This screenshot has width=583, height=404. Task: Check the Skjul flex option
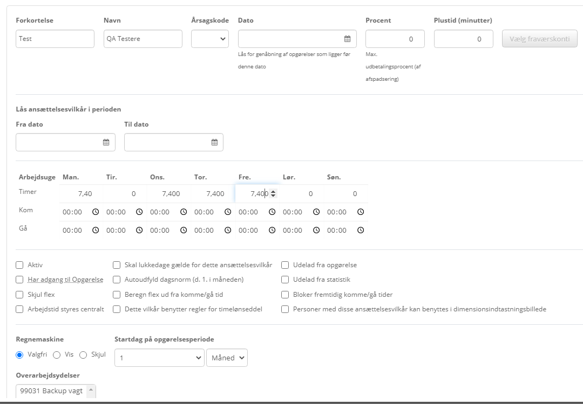tap(20, 295)
